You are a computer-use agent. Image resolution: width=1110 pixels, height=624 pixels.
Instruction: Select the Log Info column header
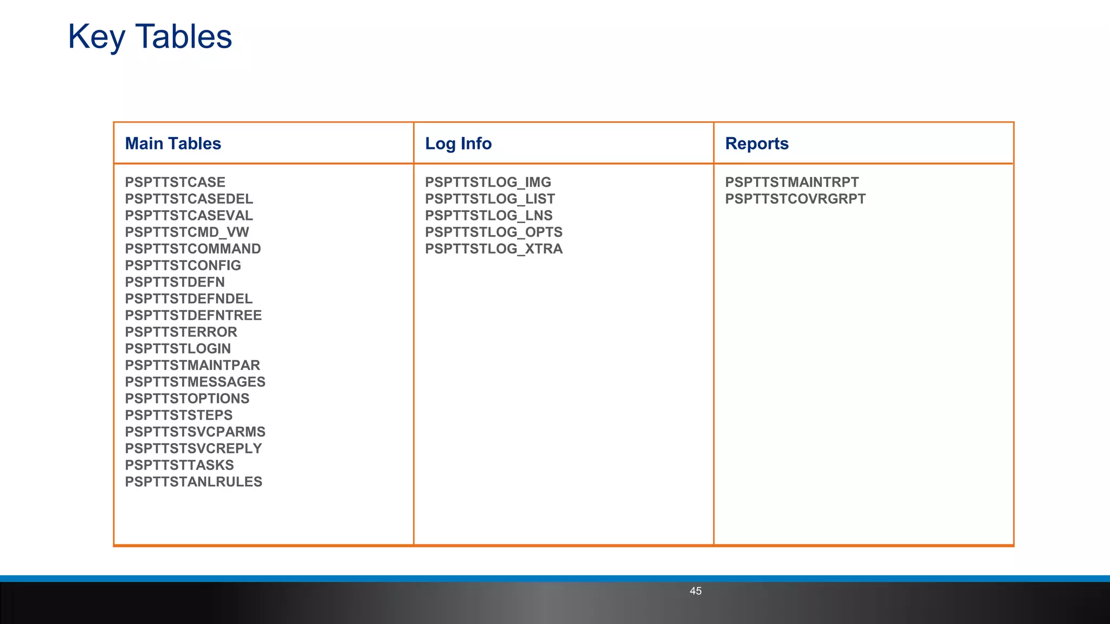pyautogui.click(x=458, y=144)
